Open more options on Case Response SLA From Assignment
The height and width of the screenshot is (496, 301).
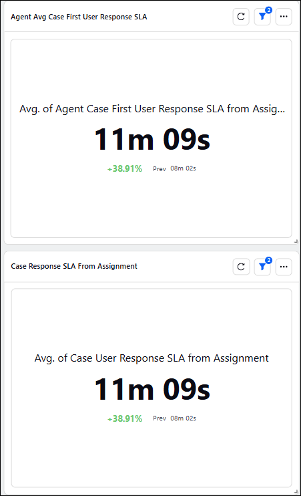[284, 267]
